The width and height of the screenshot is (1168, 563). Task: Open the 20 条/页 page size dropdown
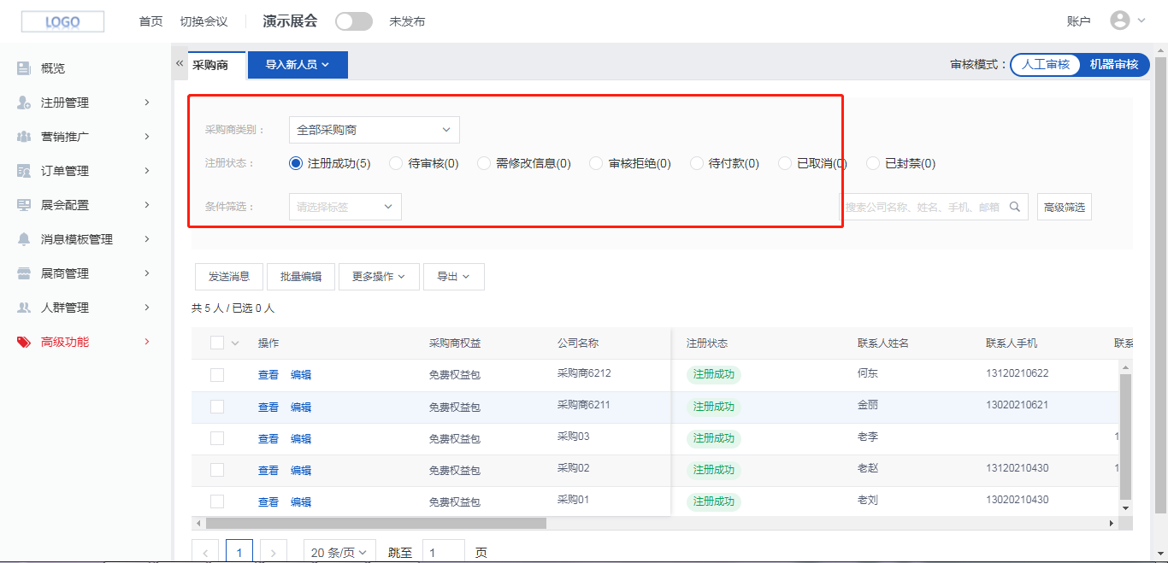tap(340, 553)
